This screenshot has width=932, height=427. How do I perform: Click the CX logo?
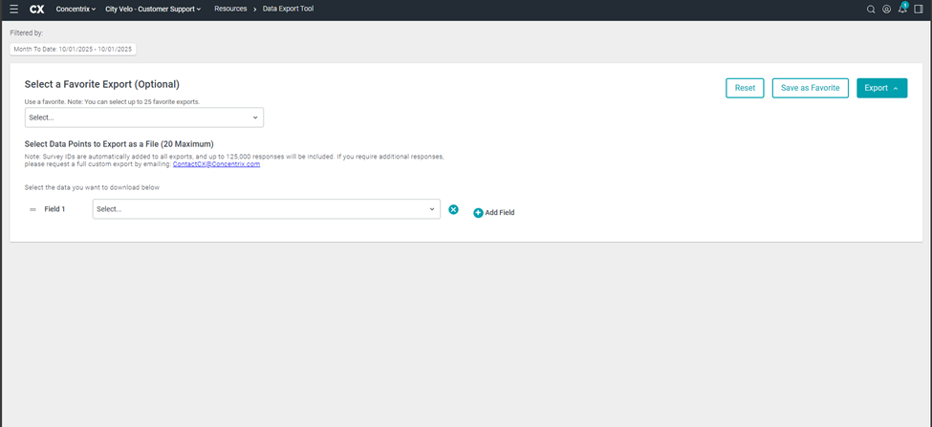[37, 9]
